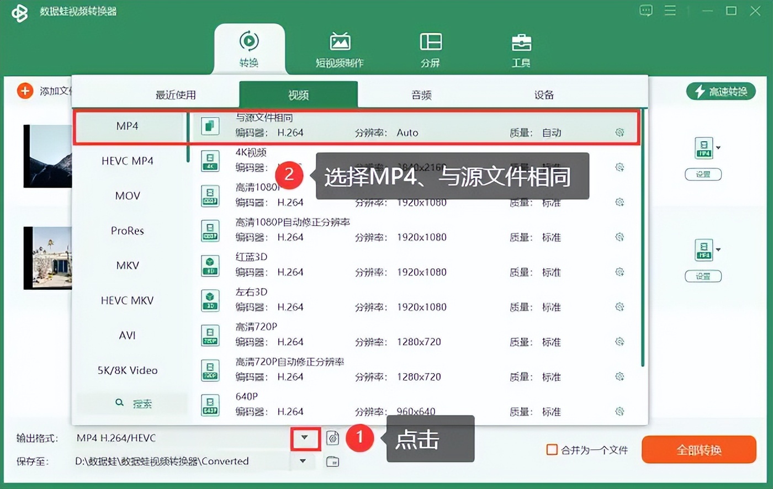Click the feedback chat icon in title bar
The height and width of the screenshot is (489, 773).
[645, 11]
